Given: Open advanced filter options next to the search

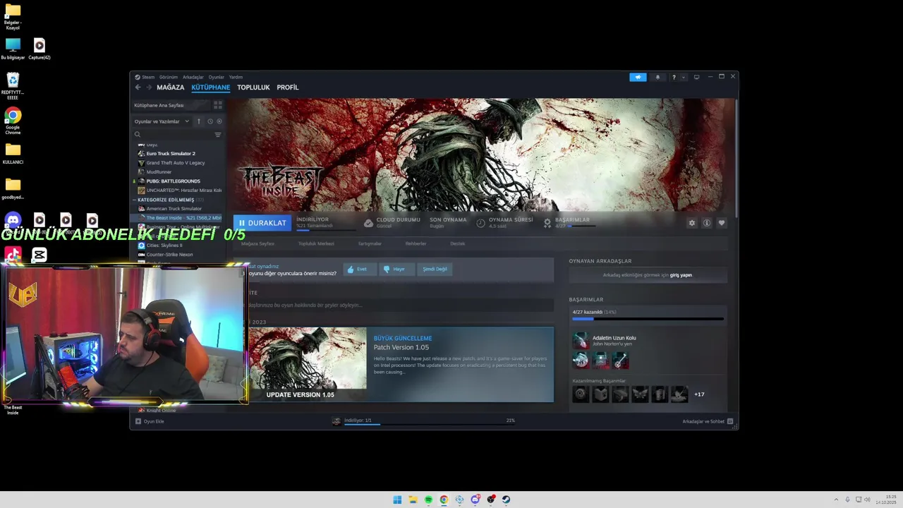Looking at the screenshot, I should pos(218,134).
